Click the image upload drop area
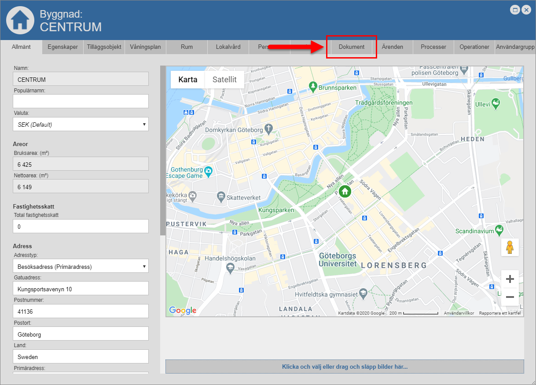Viewport: 536px width, 385px height. coord(345,367)
